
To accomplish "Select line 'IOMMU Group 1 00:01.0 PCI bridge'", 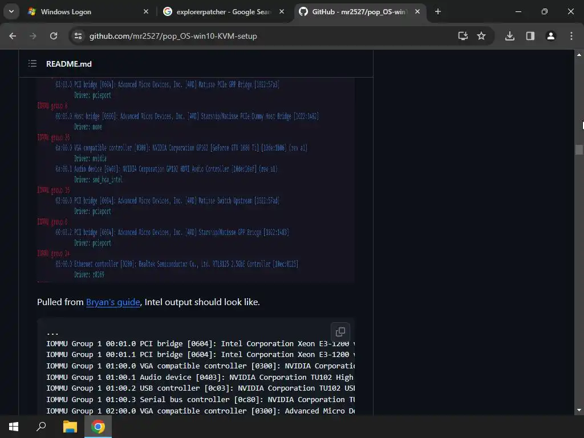I will 200,343.
